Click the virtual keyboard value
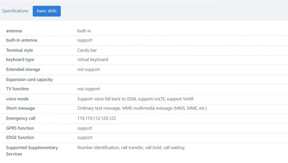 pos(92,60)
